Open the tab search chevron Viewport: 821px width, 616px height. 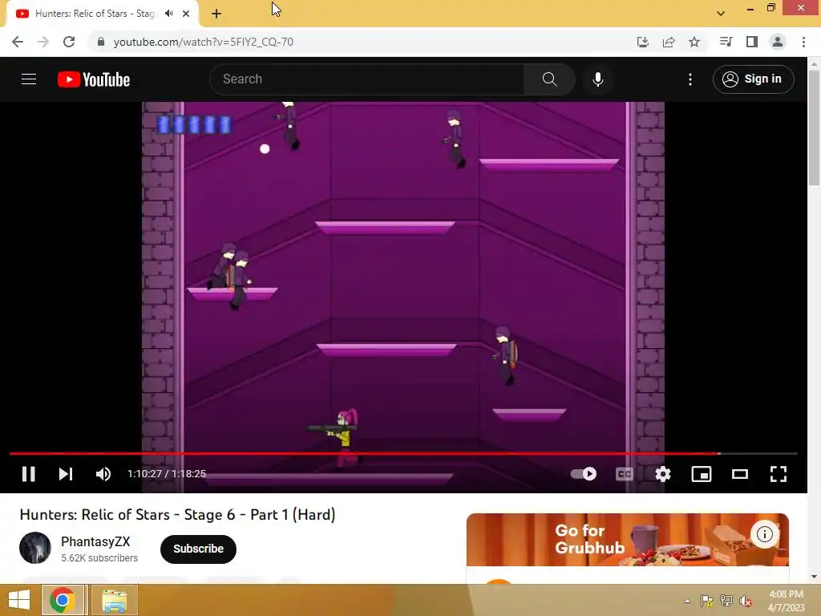tap(721, 14)
